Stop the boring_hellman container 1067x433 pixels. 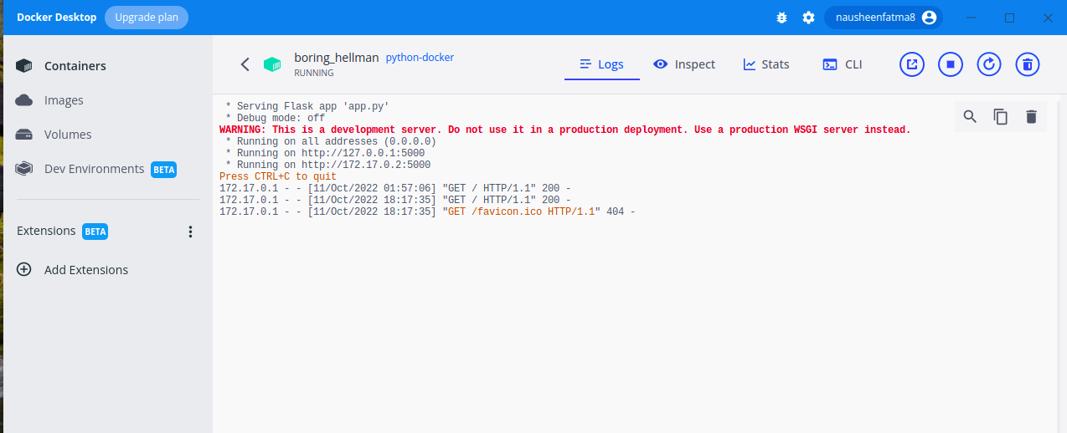click(x=951, y=64)
